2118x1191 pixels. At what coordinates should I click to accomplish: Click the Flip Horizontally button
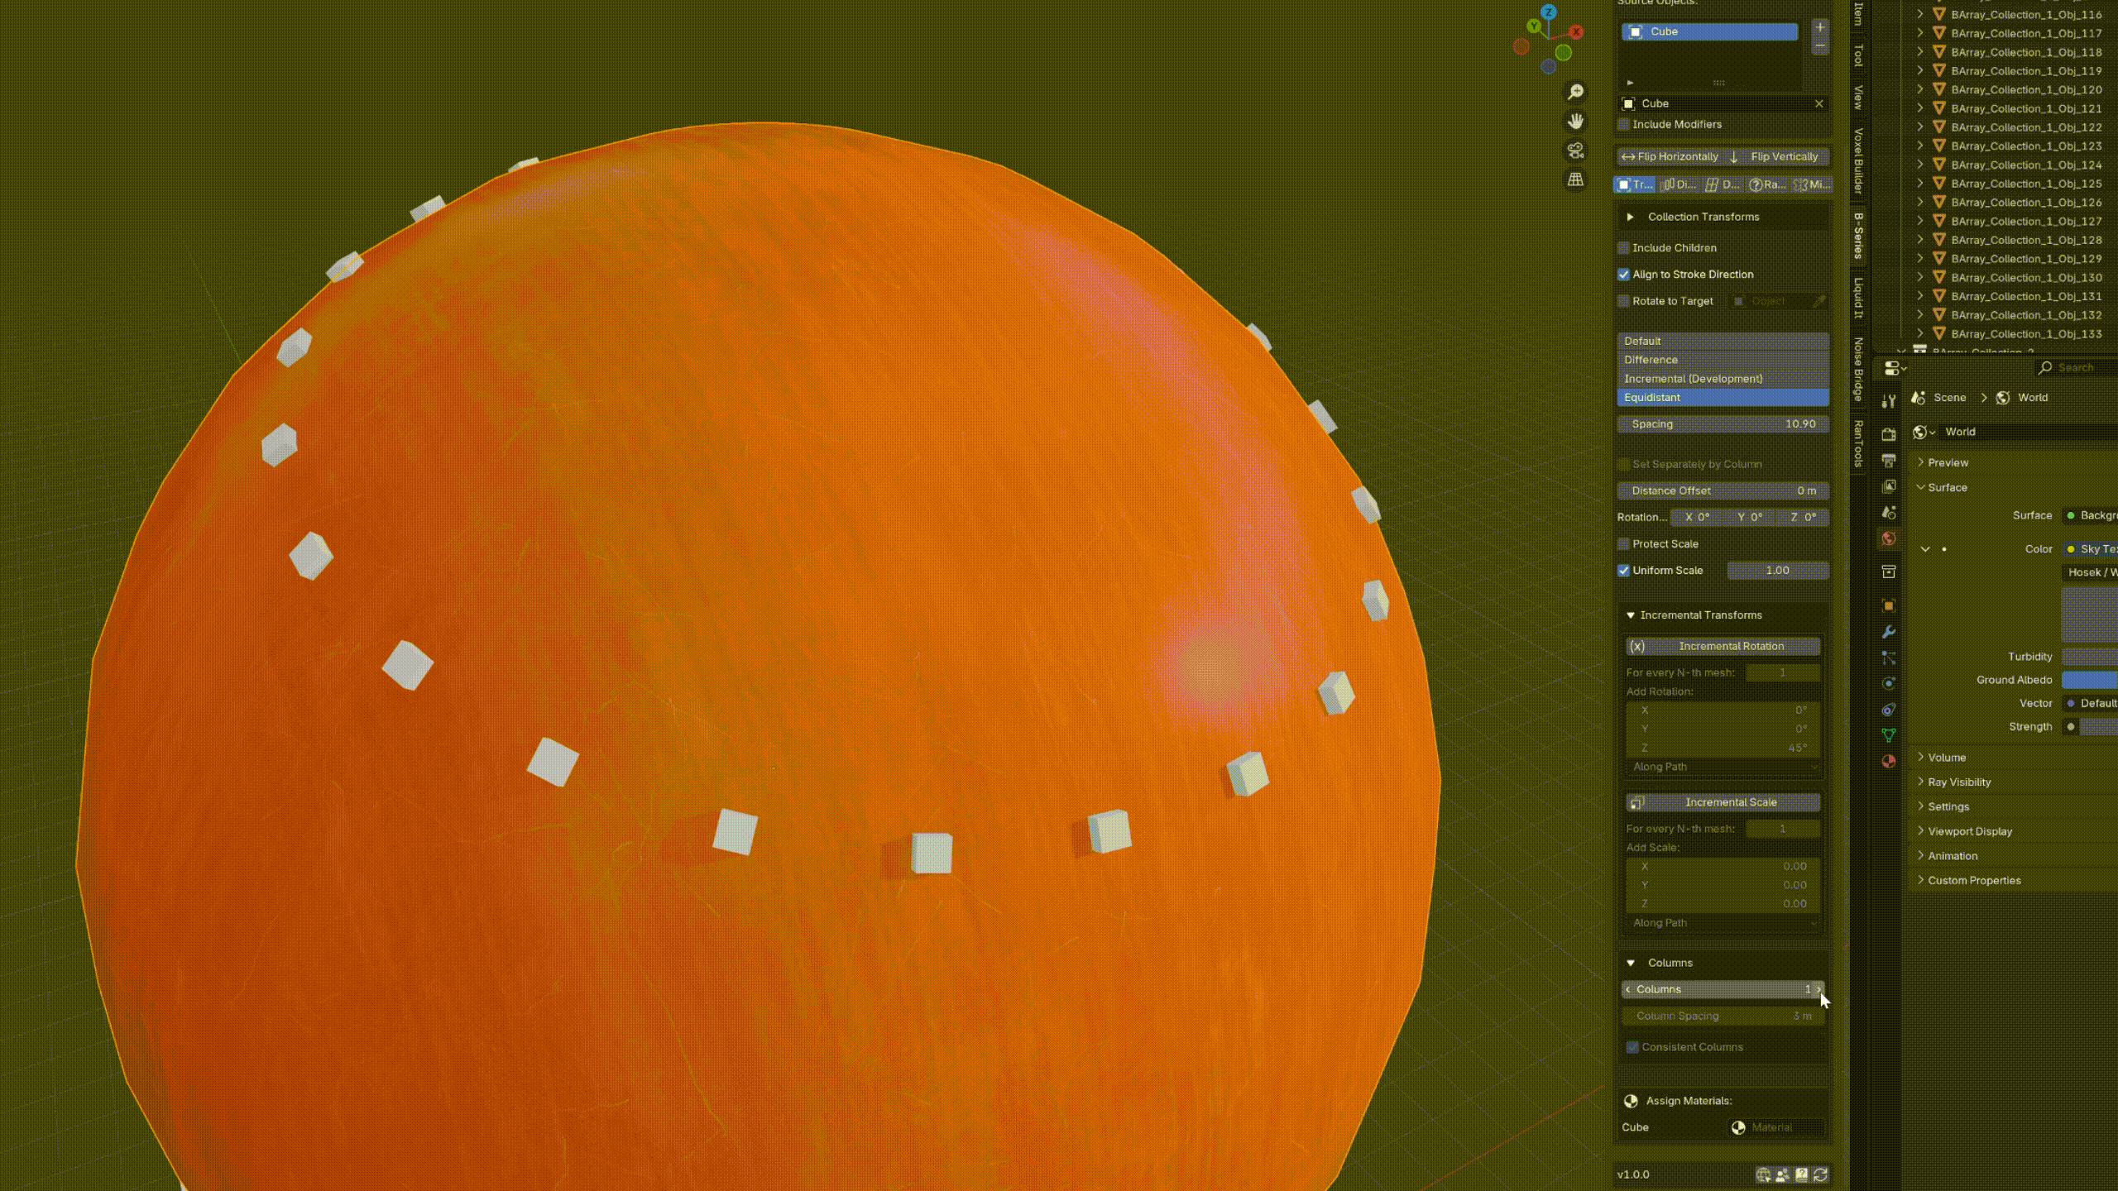point(1670,156)
